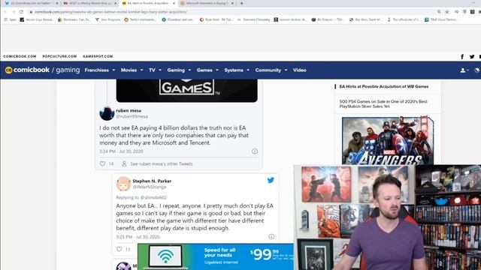Image resolution: width=481 pixels, height=270 pixels.
Task: Expand the Gaming menu
Action: click(179, 70)
